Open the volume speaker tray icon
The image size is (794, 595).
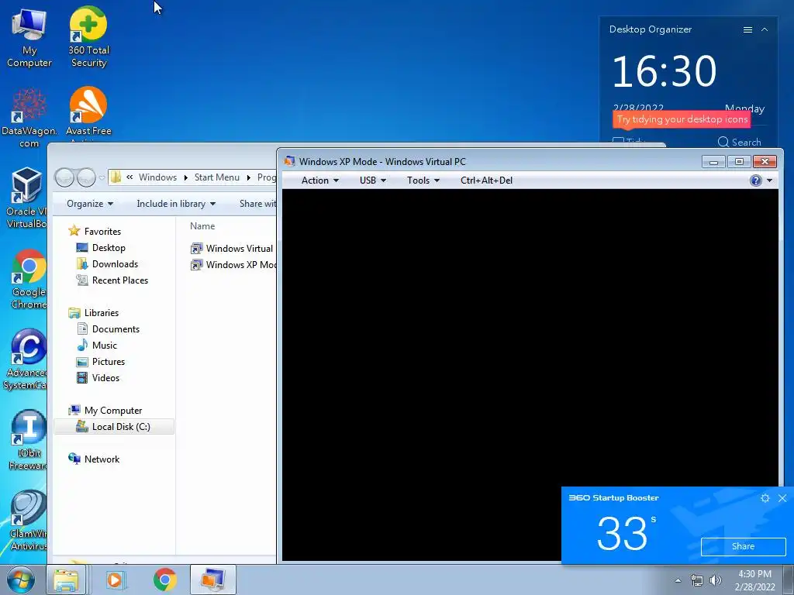(x=716, y=580)
